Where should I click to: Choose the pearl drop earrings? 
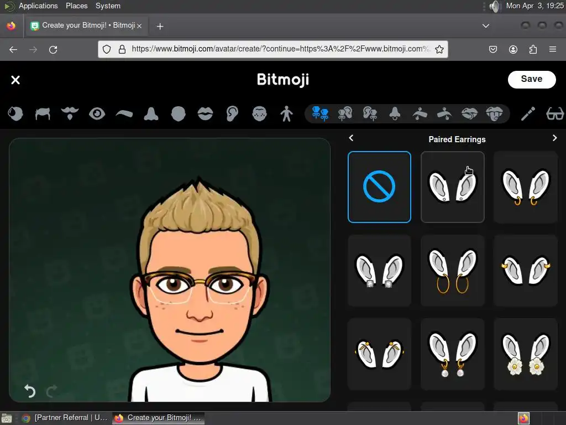tap(453, 354)
